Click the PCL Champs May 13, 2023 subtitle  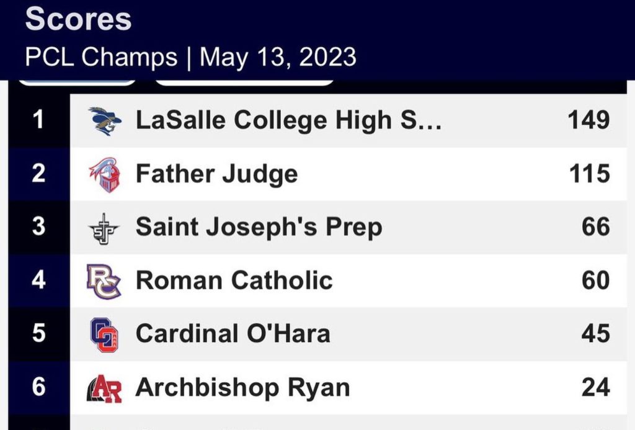pos(190,58)
